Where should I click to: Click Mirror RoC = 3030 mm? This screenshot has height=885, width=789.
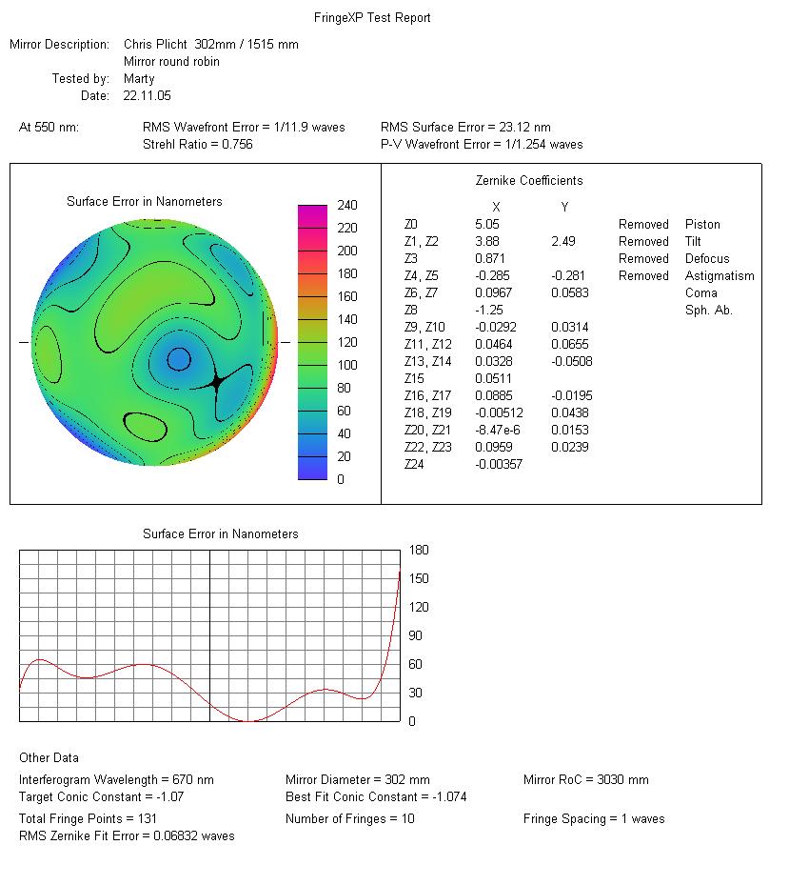click(x=585, y=779)
